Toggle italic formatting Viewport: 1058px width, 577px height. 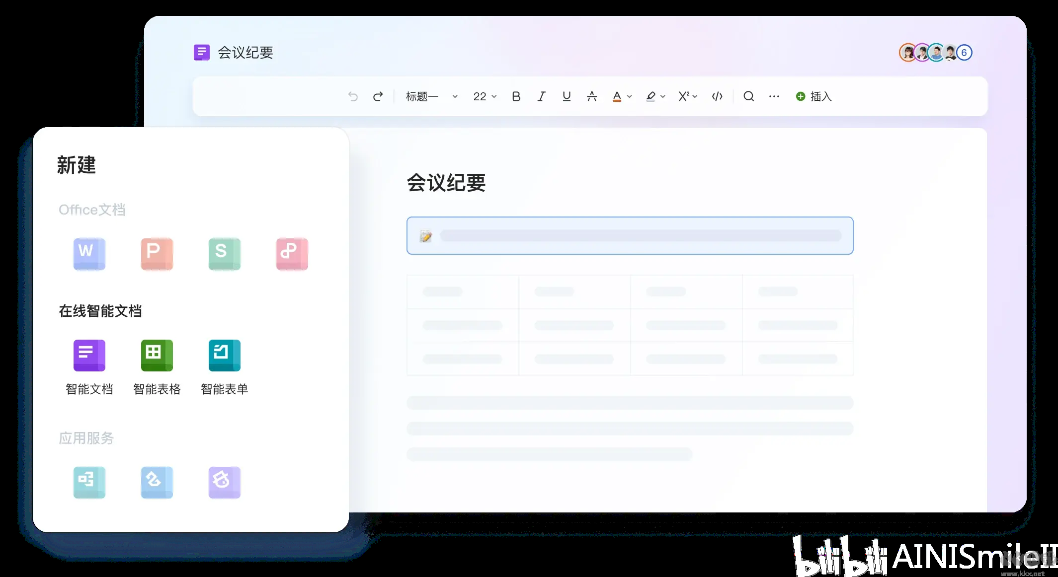541,96
